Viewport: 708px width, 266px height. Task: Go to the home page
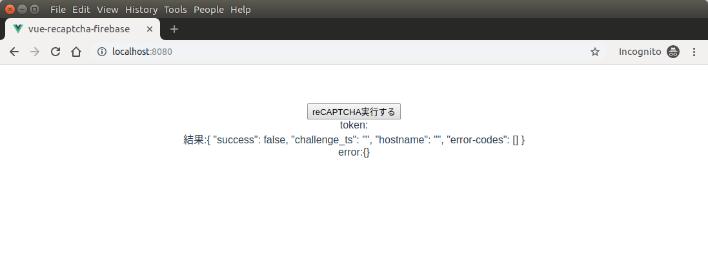click(76, 52)
